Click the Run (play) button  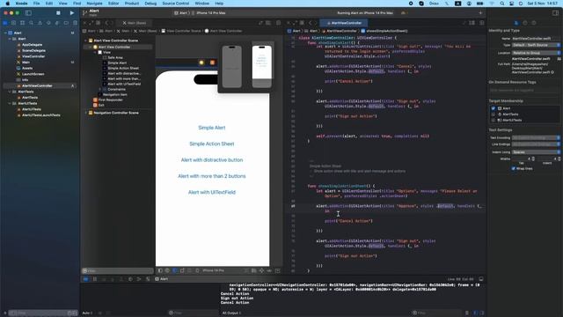point(72,13)
